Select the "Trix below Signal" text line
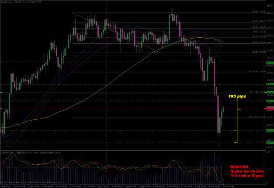Image resolution: width=274 pixels, height=188 pixels. click(247, 176)
